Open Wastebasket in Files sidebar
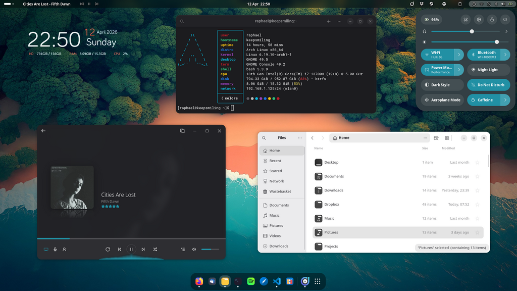Viewport: 517px width, 291px height. coord(282,191)
